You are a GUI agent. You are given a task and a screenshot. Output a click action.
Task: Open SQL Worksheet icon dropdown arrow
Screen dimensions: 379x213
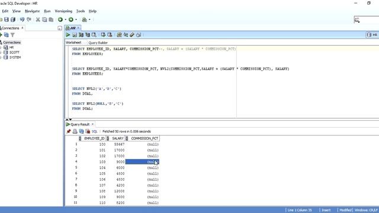pos(89,20)
